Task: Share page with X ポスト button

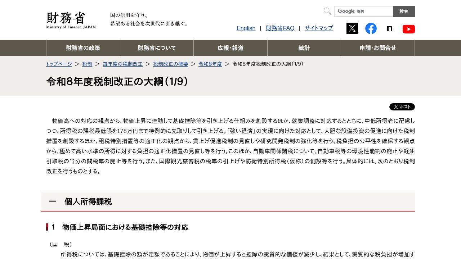Action: (402, 107)
